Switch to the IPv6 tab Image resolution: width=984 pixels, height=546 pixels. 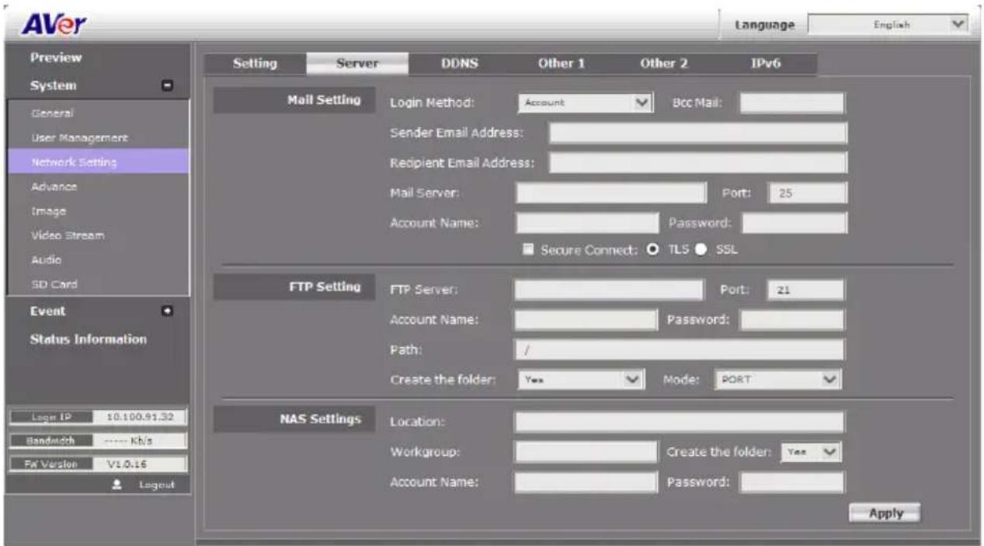coord(765,64)
